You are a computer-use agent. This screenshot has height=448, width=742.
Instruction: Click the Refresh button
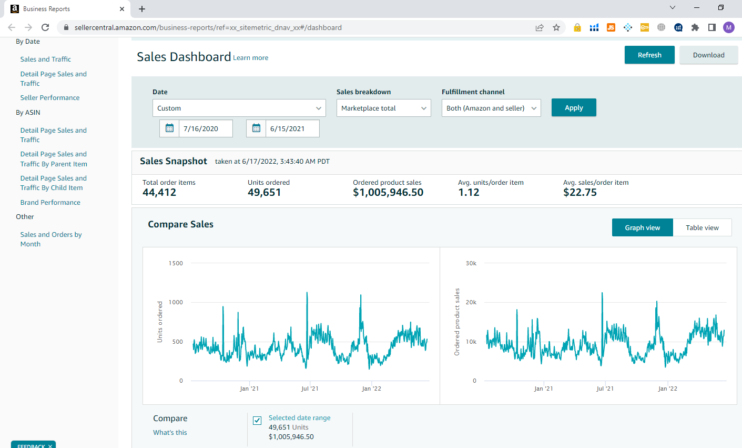tap(649, 55)
